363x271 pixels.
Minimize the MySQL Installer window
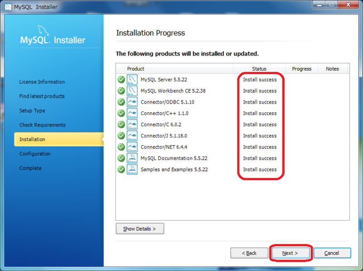tap(319, 5)
